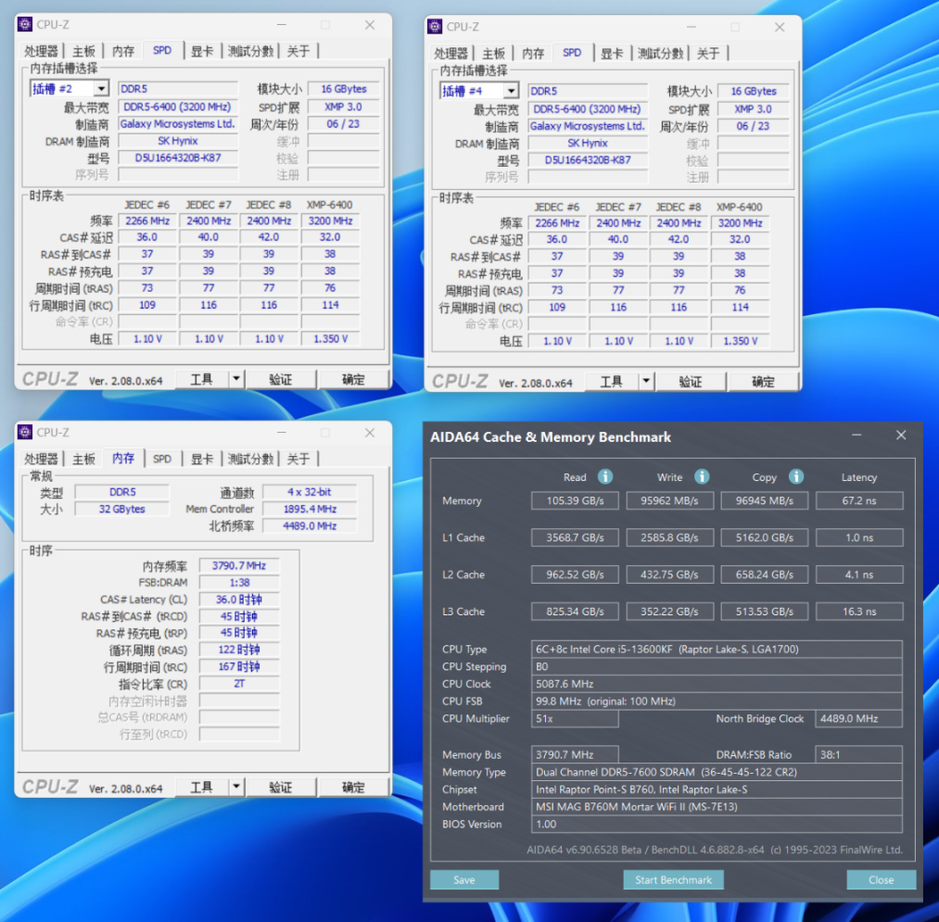This screenshot has width=939, height=922.
Task: Switch to 测试分数 tab in slot #2 CPU-Z window
Action: tap(250, 52)
